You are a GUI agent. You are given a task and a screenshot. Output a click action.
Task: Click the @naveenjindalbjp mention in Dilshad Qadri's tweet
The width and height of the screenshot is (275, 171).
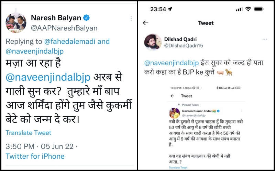pos(171,63)
